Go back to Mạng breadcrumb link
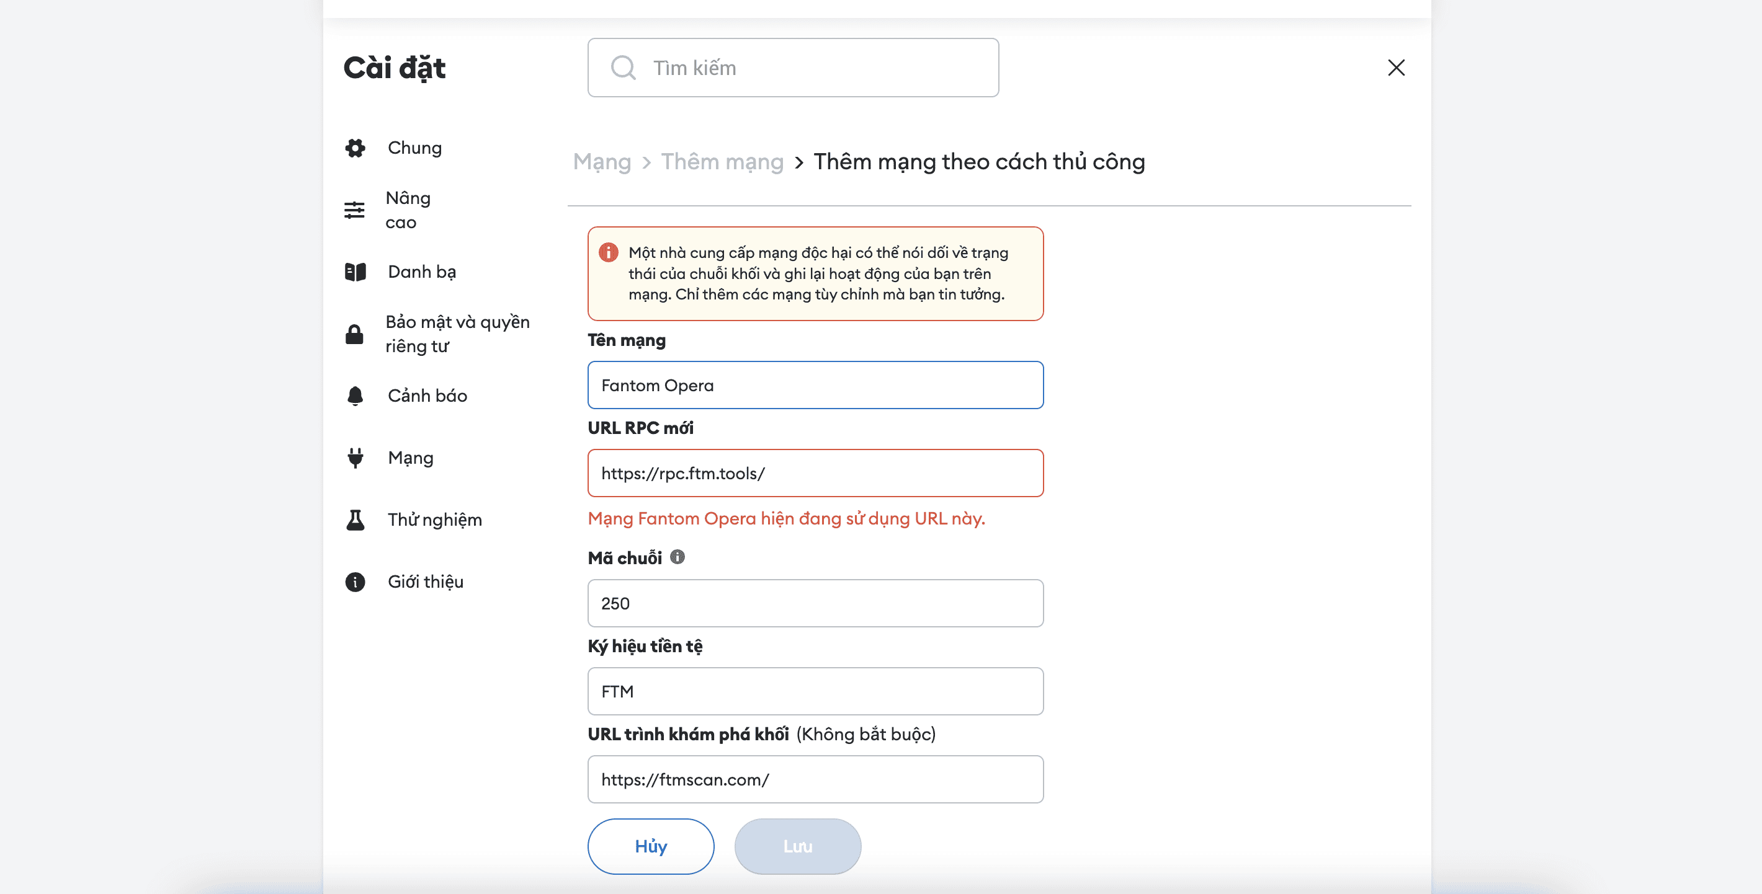Screen dimensions: 1762x894 pos(602,162)
